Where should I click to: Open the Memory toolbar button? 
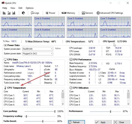tap(69, 13)
